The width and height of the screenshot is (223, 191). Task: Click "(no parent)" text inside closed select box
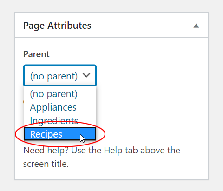tap(54, 76)
